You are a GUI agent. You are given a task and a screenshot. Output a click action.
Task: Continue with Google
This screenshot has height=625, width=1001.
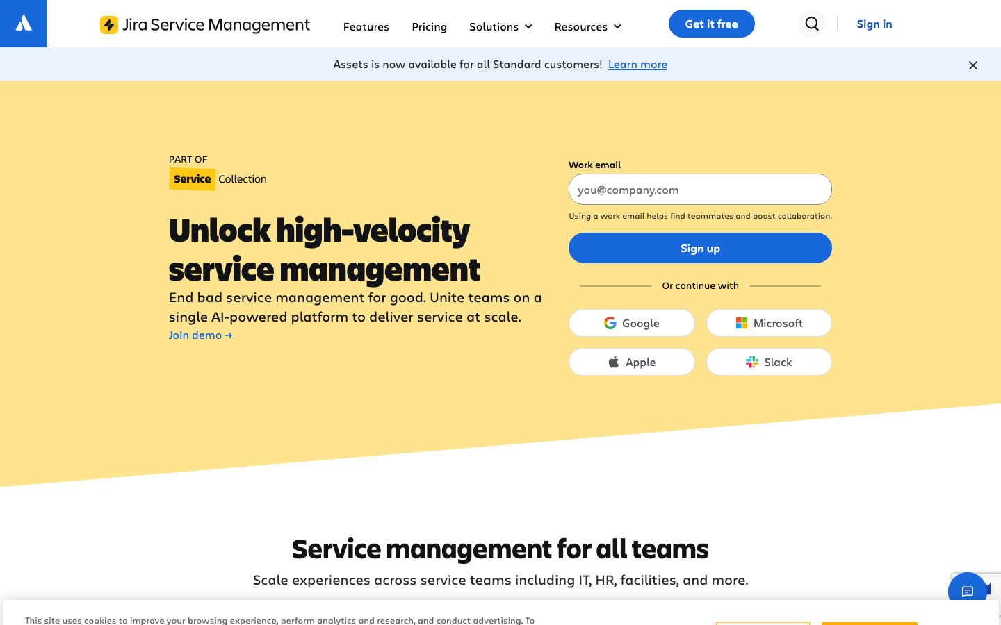pos(631,323)
